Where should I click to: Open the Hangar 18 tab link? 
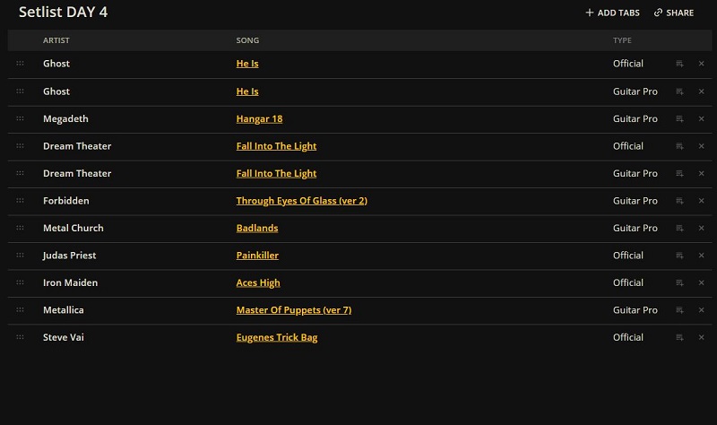pos(259,119)
